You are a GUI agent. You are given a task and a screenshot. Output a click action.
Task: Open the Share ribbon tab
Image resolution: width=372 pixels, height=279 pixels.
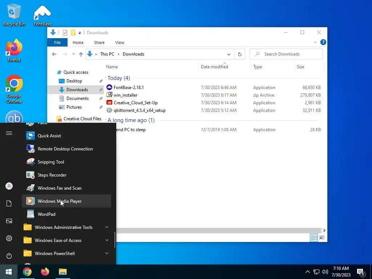(99, 43)
